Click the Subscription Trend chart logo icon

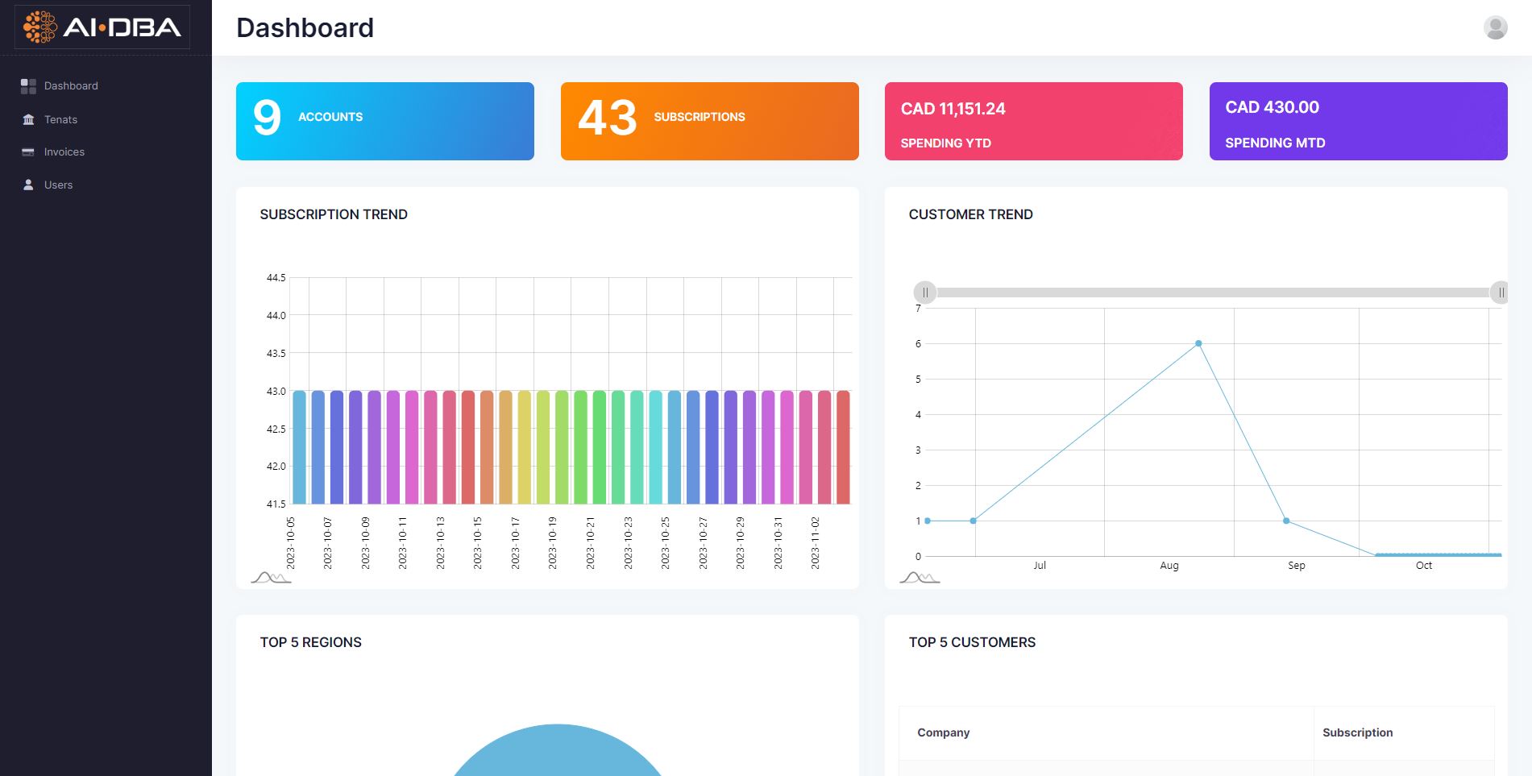pyautogui.click(x=271, y=577)
